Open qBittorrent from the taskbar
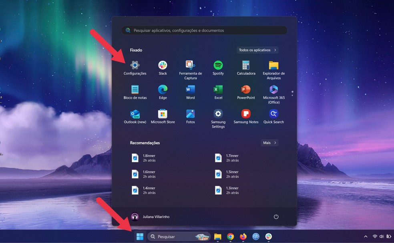The height and width of the screenshot is (243, 394). coord(256,237)
